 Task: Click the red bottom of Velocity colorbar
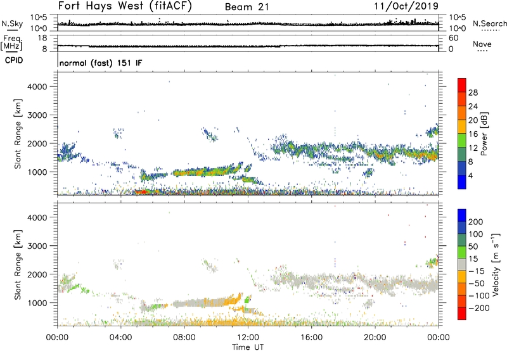point(462,314)
